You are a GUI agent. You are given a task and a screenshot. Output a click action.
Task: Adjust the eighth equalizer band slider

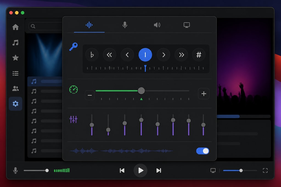tap(203, 125)
